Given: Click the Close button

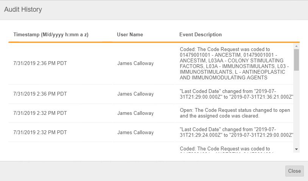Looking at the screenshot, I should [294, 171].
